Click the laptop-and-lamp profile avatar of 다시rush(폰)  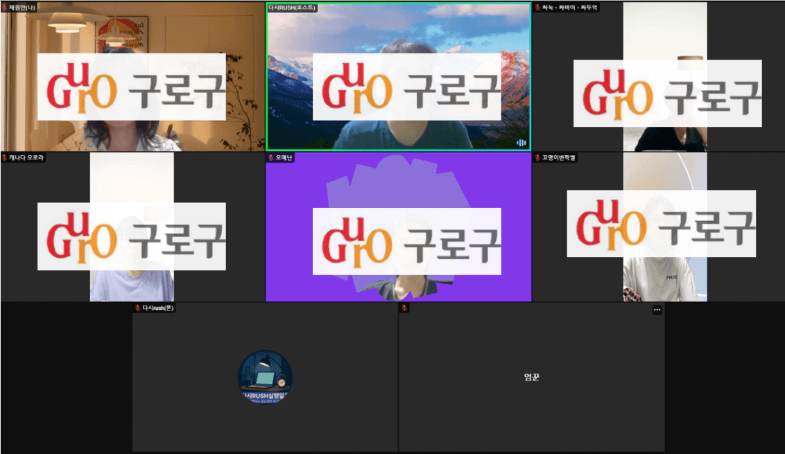pyautogui.click(x=265, y=377)
